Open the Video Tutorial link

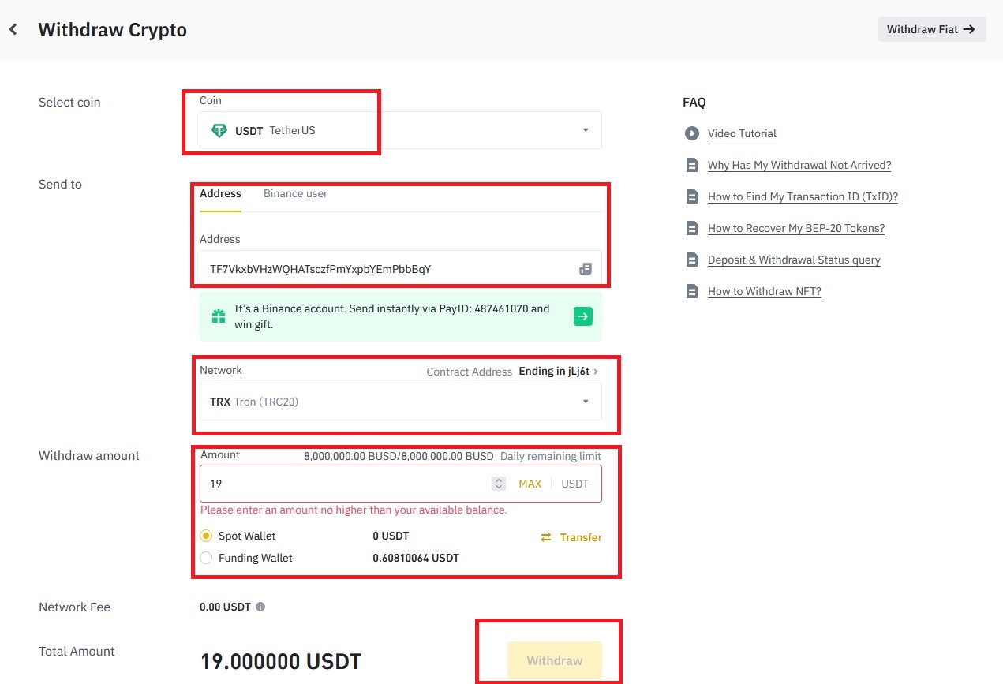click(742, 133)
